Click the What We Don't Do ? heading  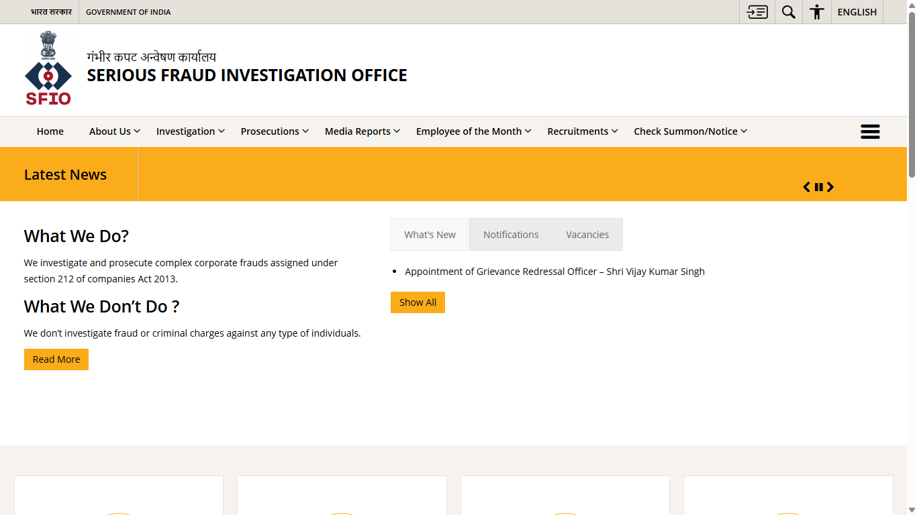[x=102, y=306]
